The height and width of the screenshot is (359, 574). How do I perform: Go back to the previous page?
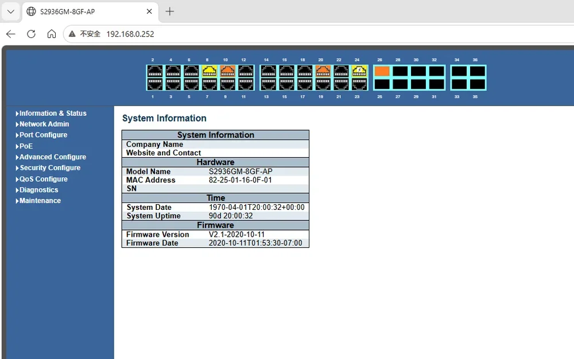[10, 34]
